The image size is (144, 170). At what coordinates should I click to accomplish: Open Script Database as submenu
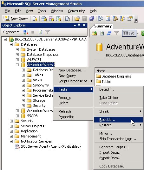(x=73, y=81)
